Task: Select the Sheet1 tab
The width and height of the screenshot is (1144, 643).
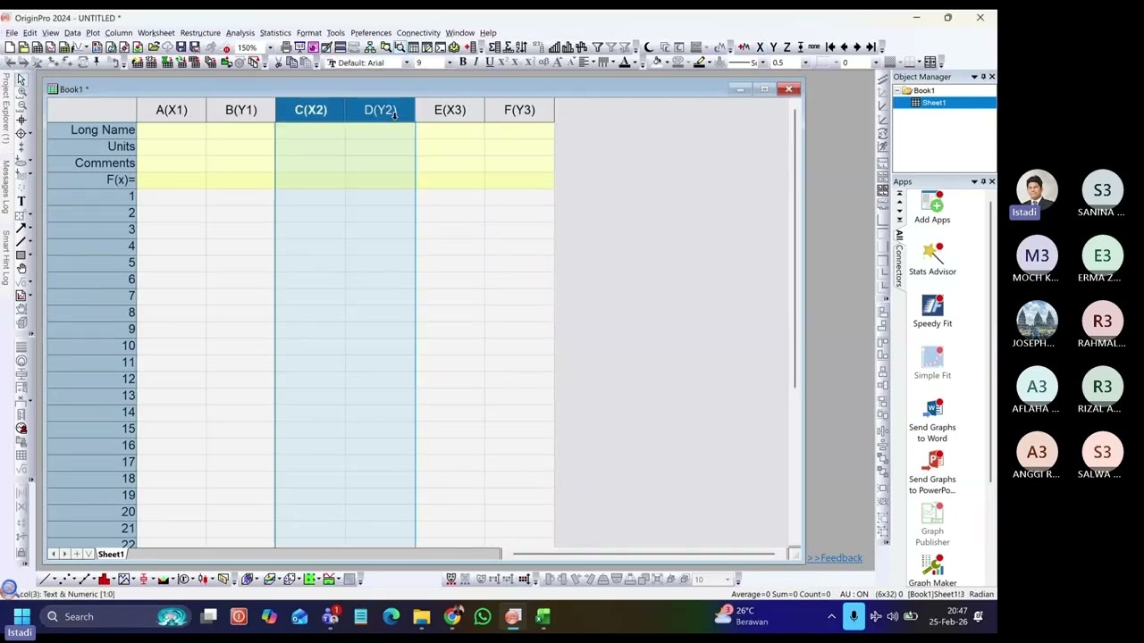Action: (111, 555)
